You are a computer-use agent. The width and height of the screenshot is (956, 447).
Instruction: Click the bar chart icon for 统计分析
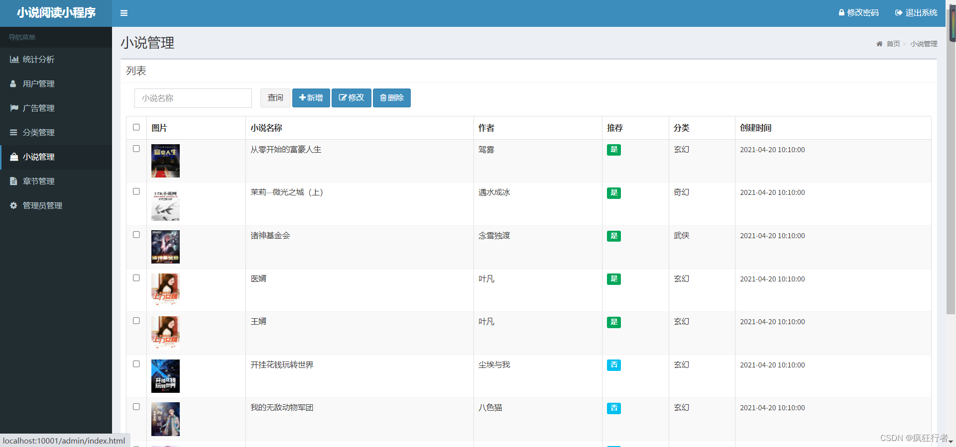[x=14, y=59]
